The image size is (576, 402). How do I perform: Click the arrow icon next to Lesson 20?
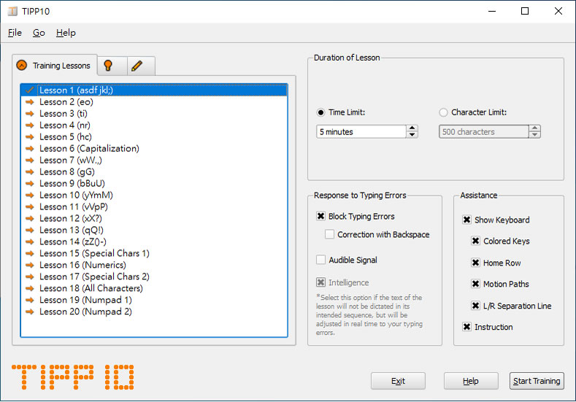coord(30,312)
